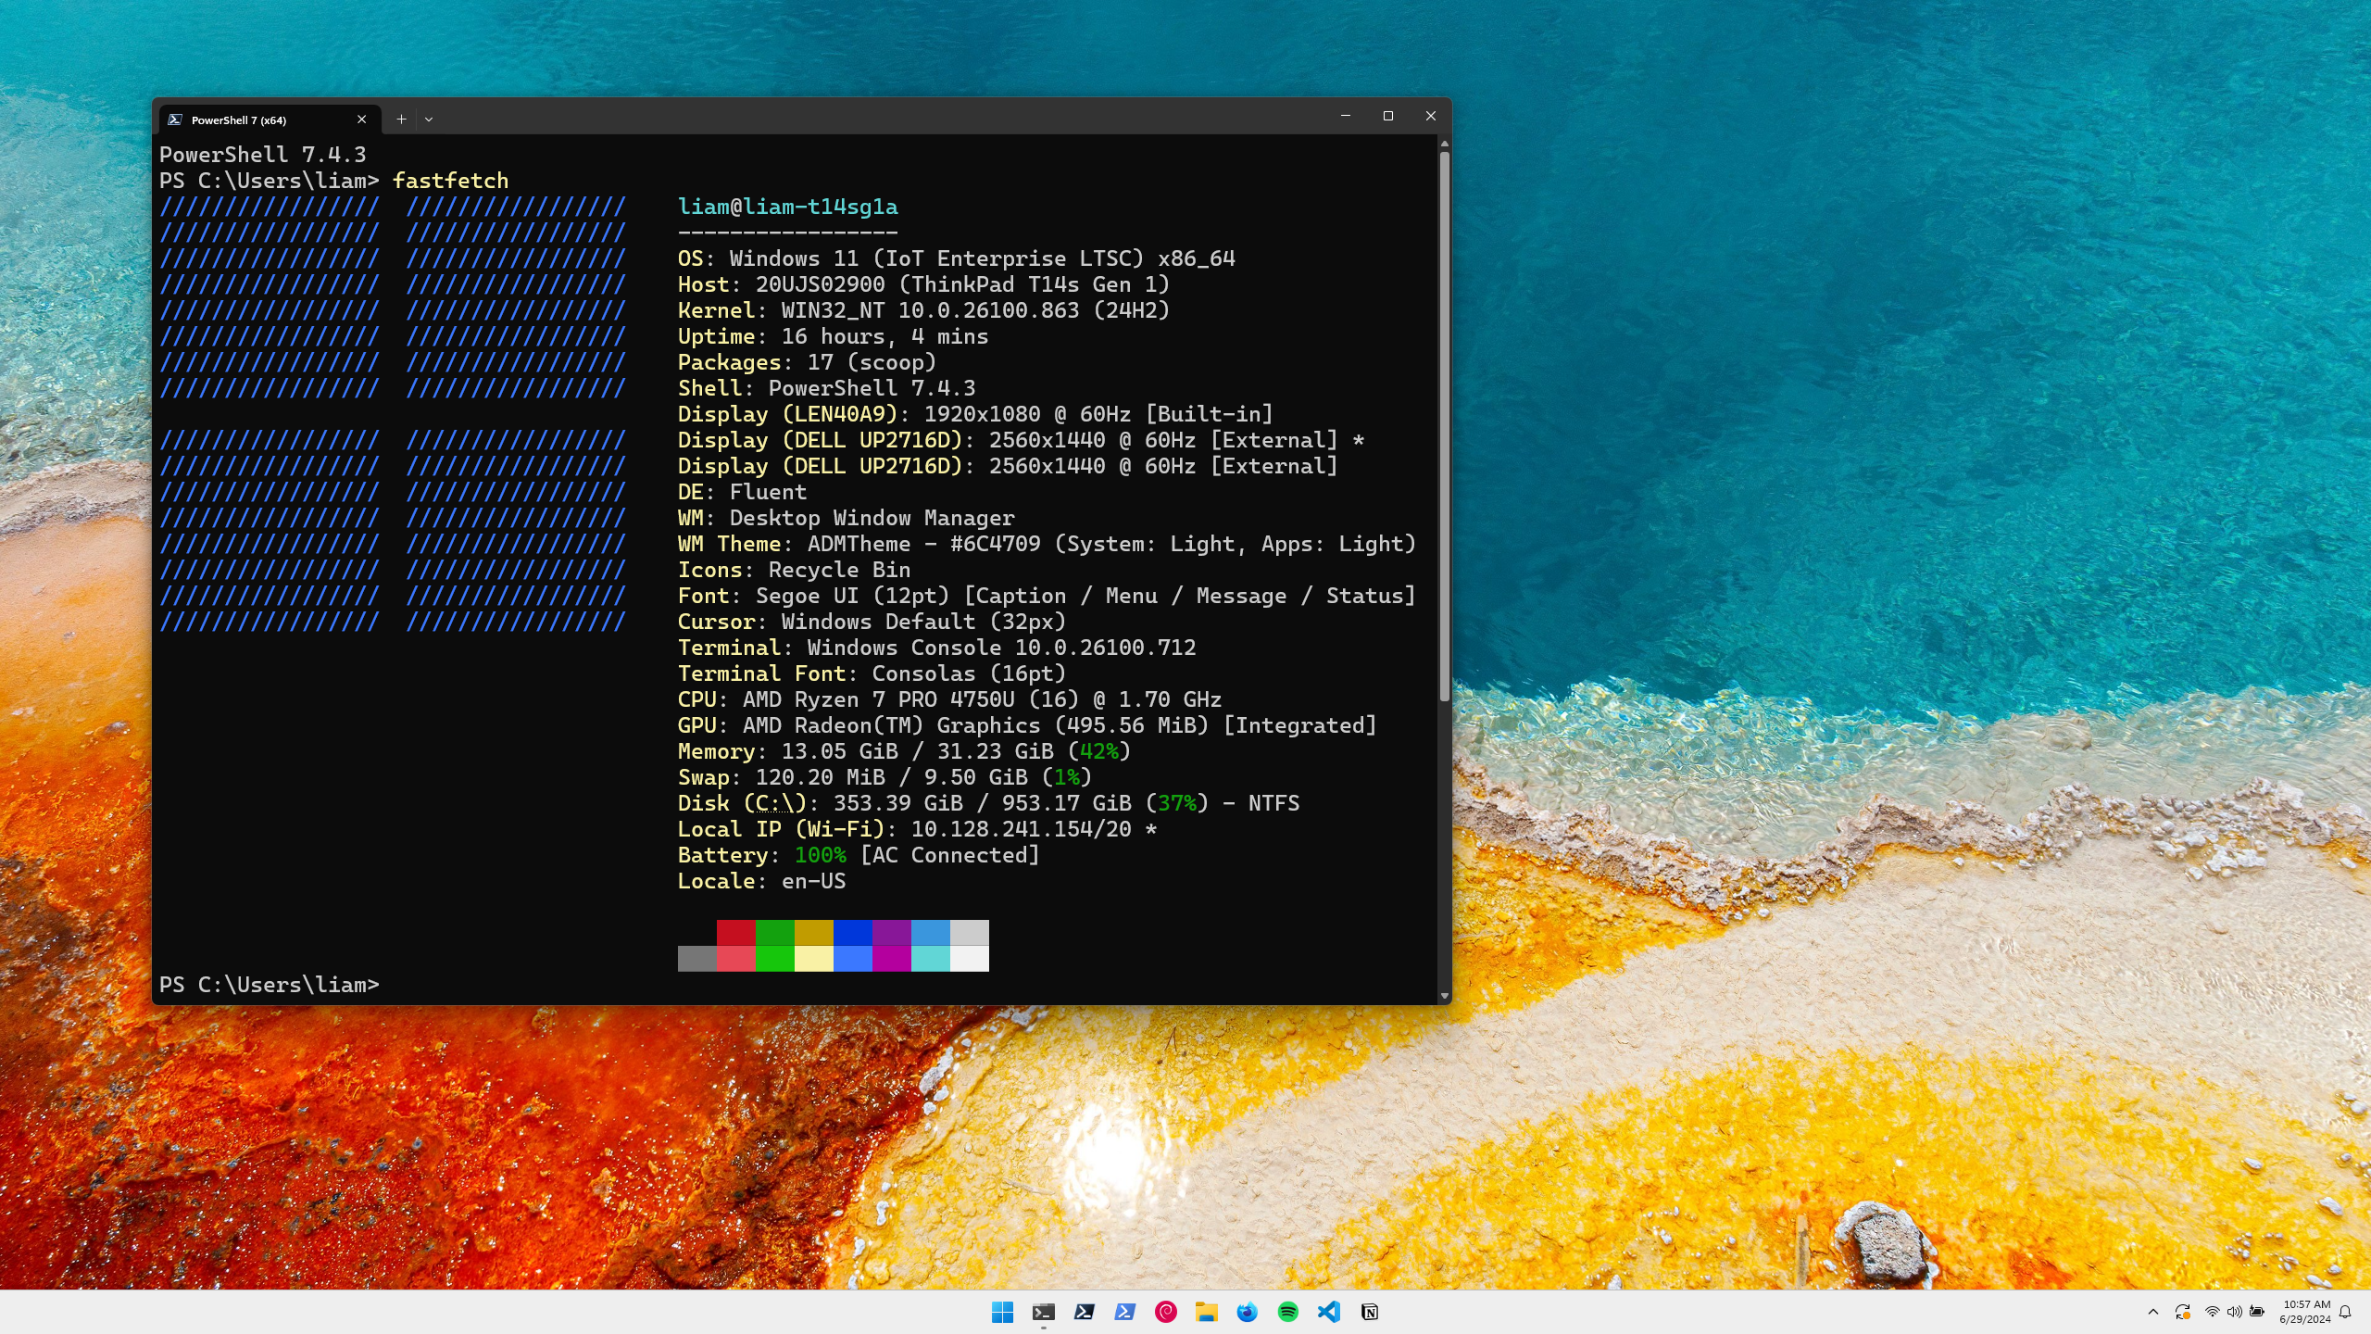Viewport: 2371px width, 1334px height.
Task: Click the 'GPU: AMD Radeon(TM) Graphics' line
Action: [x=1028, y=725]
